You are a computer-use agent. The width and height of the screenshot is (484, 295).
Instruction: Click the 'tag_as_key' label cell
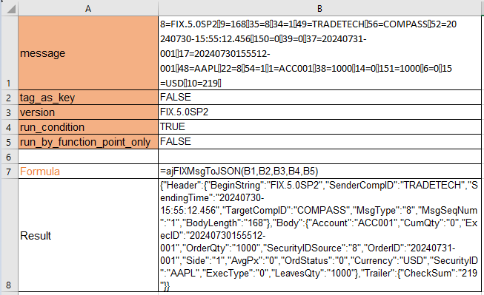(x=88, y=98)
